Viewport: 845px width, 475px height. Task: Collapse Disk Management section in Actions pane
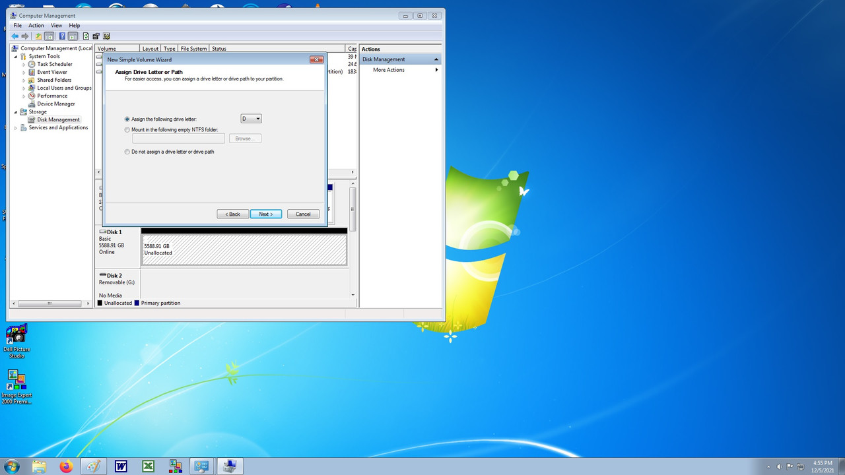tap(436, 59)
